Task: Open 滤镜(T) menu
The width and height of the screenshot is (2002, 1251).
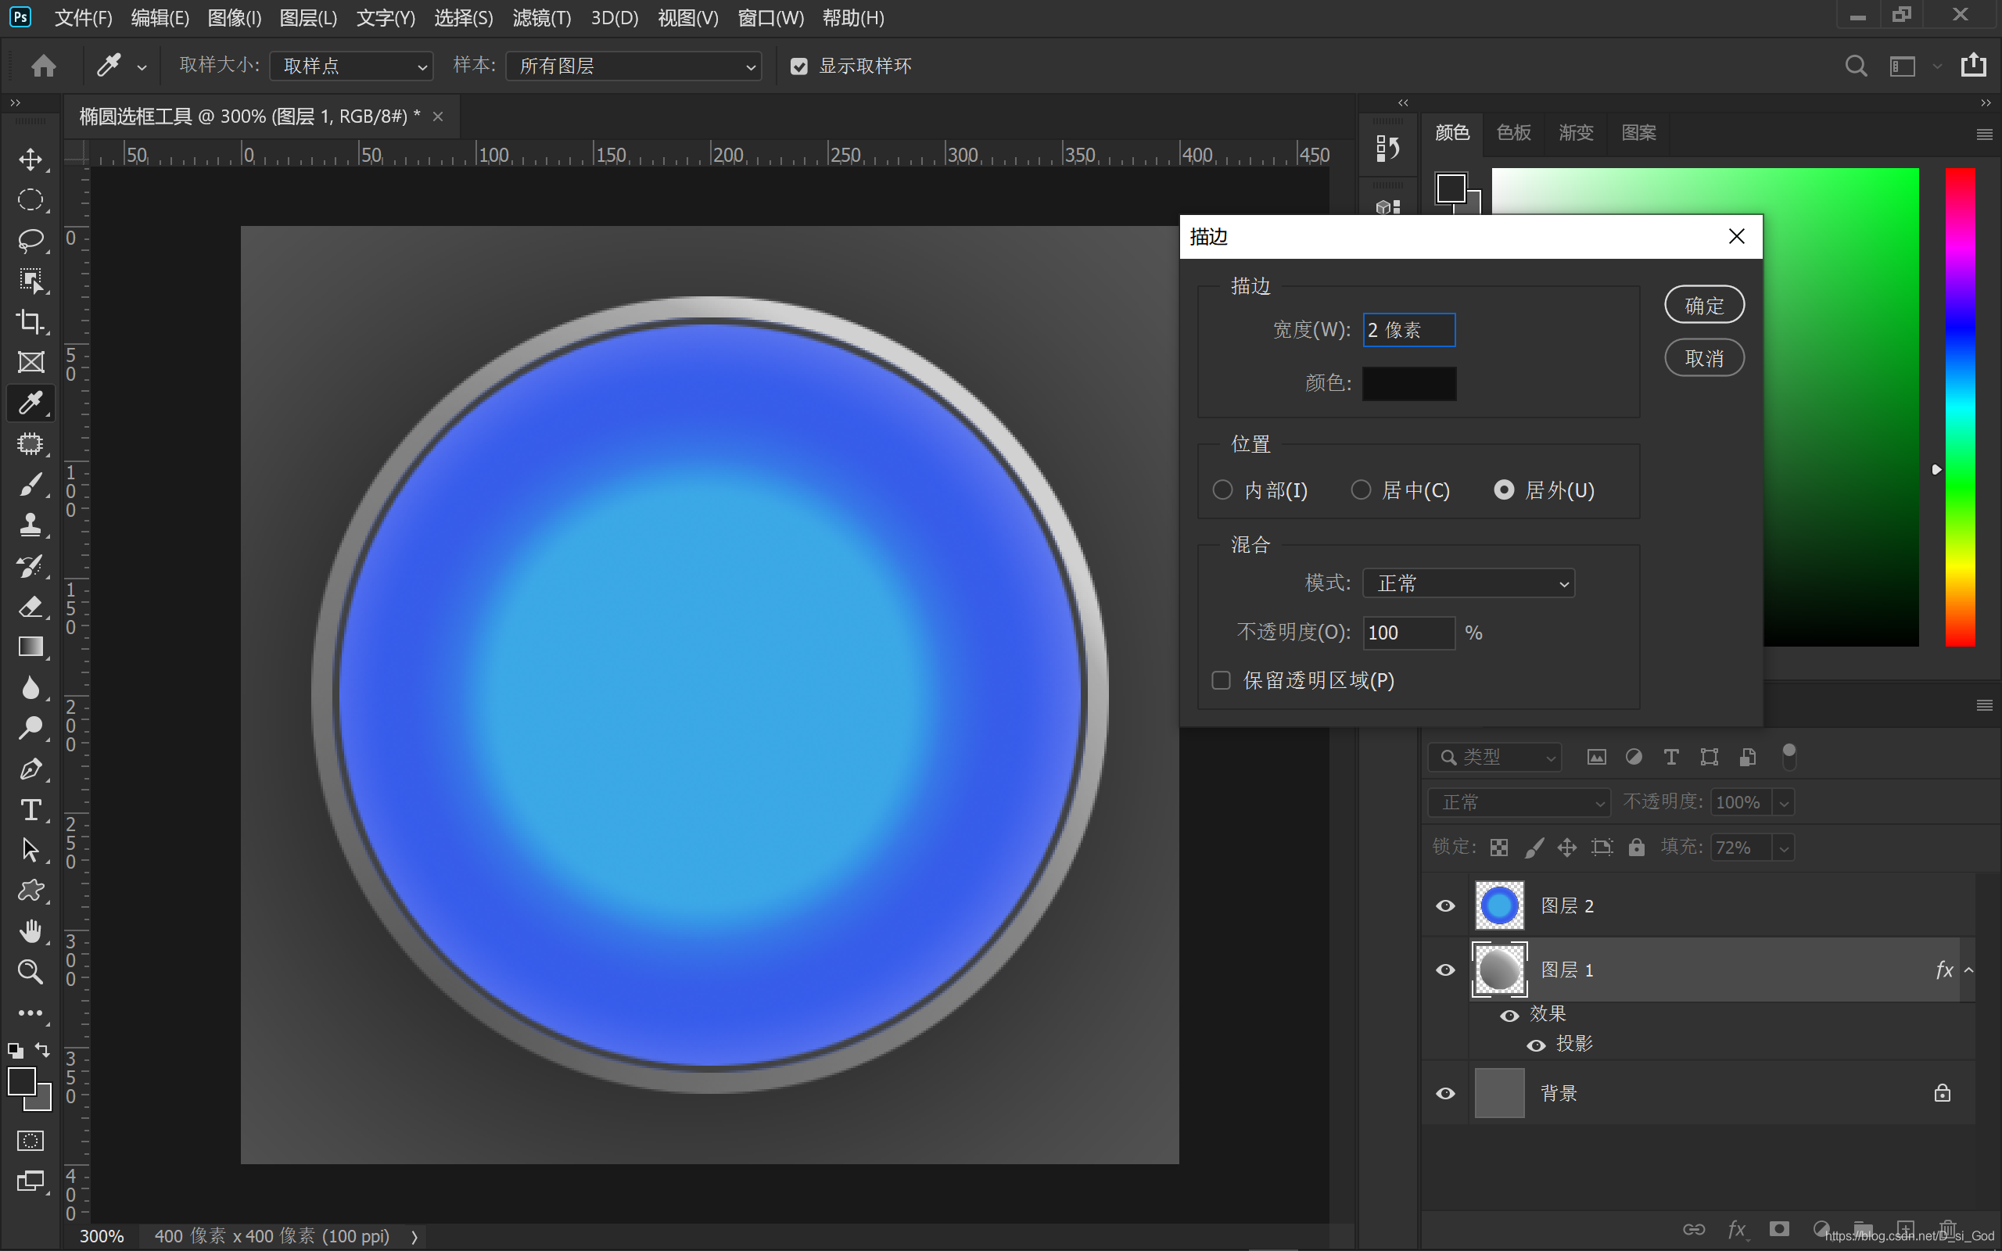Action: (x=542, y=18)
